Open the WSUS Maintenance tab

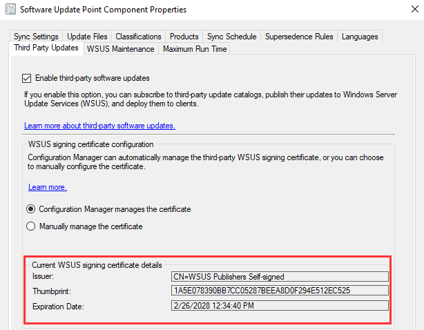pyautogui.click(x=121, y=49)
